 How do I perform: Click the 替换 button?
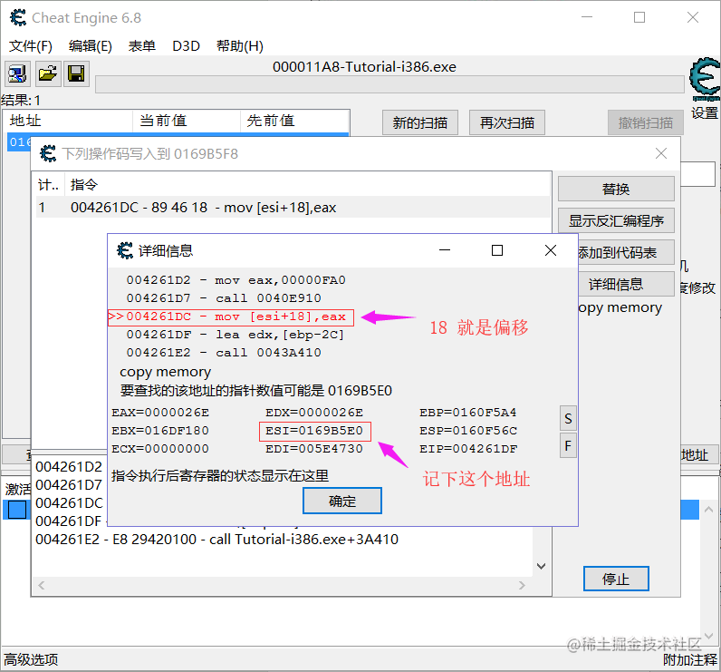[616, 189]
